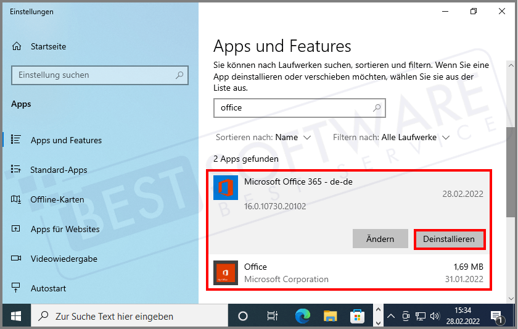Open Microsoft Store from taskbar
The width and height of the screenshot is (518, 329).
[x=357, y=317]
